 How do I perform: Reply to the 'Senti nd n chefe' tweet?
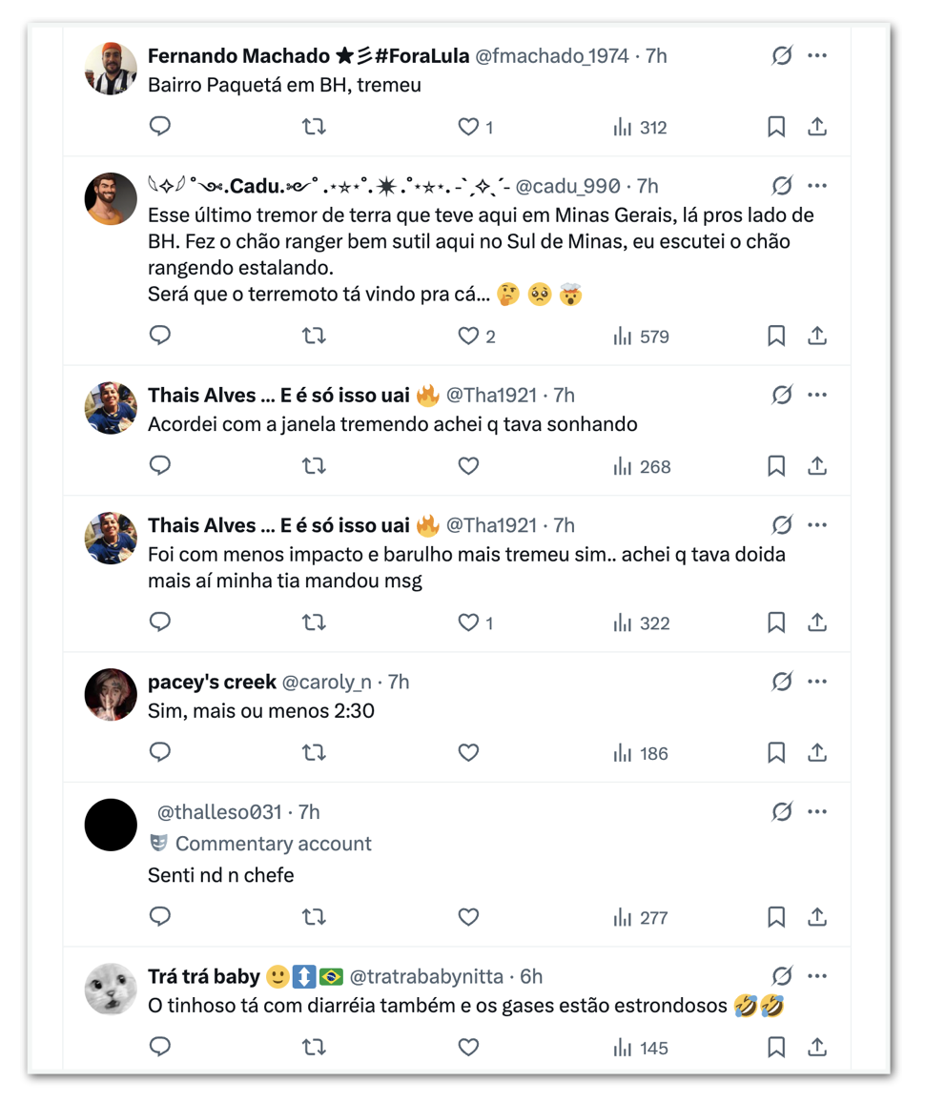(x=160, y=917)
